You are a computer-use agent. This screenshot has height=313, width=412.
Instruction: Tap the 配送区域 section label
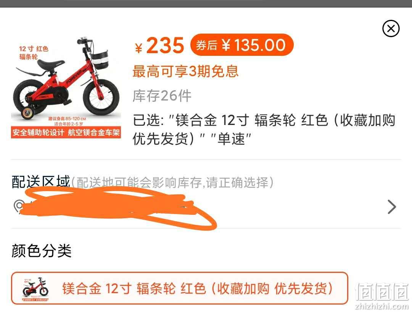point(41,182)
